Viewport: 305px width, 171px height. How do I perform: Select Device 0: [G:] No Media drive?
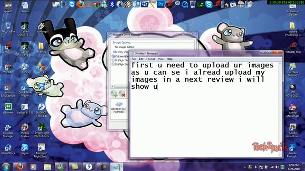[119, 108]
